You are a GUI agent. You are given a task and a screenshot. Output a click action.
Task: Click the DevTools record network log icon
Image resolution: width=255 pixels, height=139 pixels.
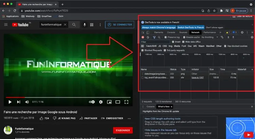(x=143, y=37)
